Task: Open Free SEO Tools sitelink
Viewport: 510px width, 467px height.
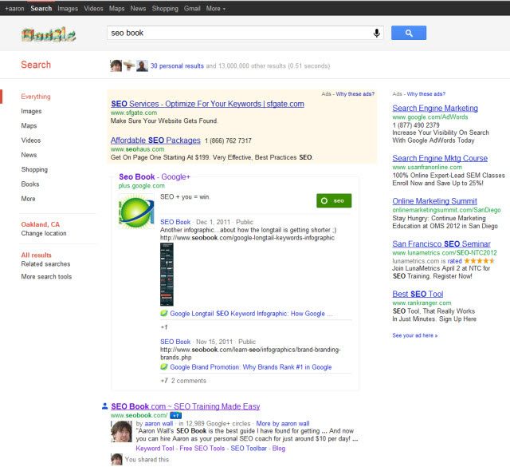Action: 202,449
